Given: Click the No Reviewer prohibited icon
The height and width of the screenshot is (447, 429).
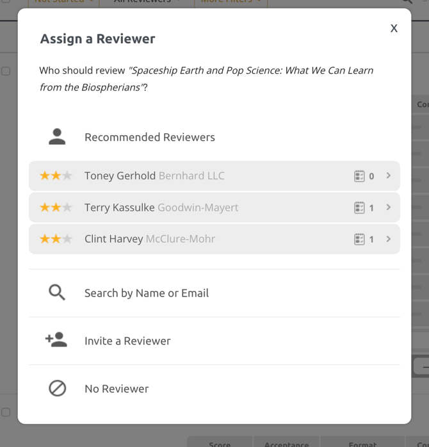Looking at the screenshot, I should tap(57, 388).
